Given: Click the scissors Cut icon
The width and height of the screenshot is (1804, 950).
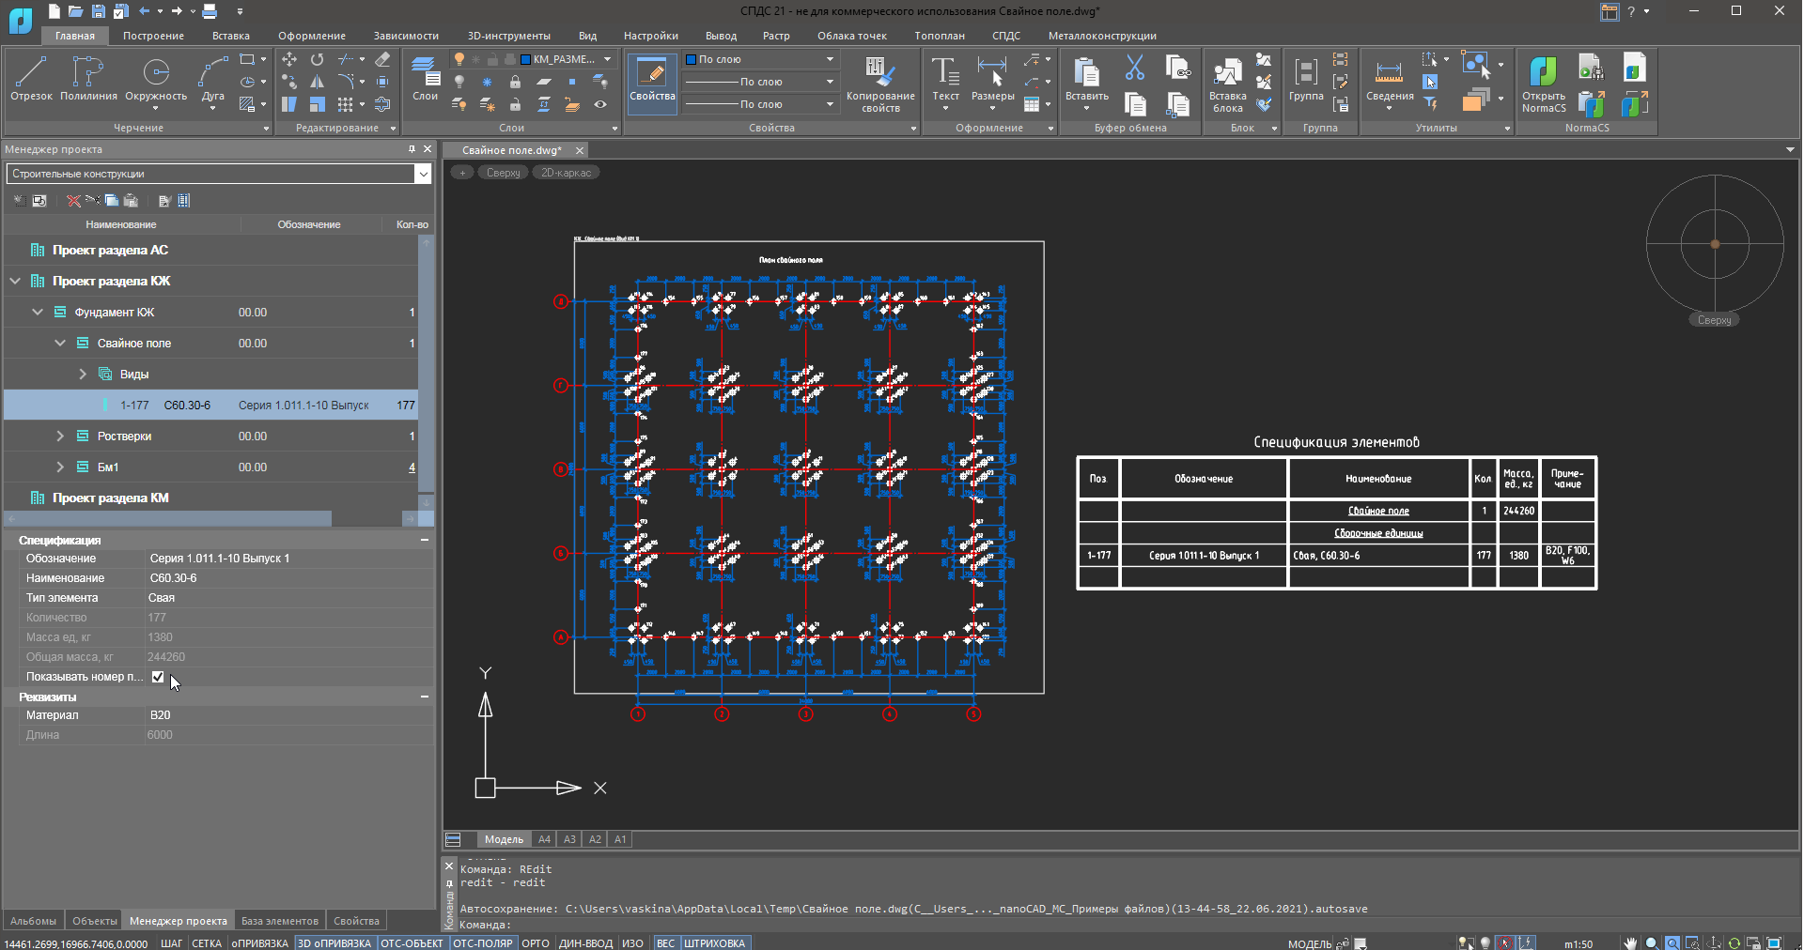Looking at the screenshot, I should click(1135, 68).
